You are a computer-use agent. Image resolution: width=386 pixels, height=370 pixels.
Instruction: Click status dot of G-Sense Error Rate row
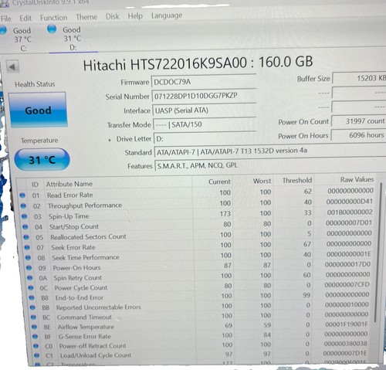pyautogui.click(x=36, y=337)
